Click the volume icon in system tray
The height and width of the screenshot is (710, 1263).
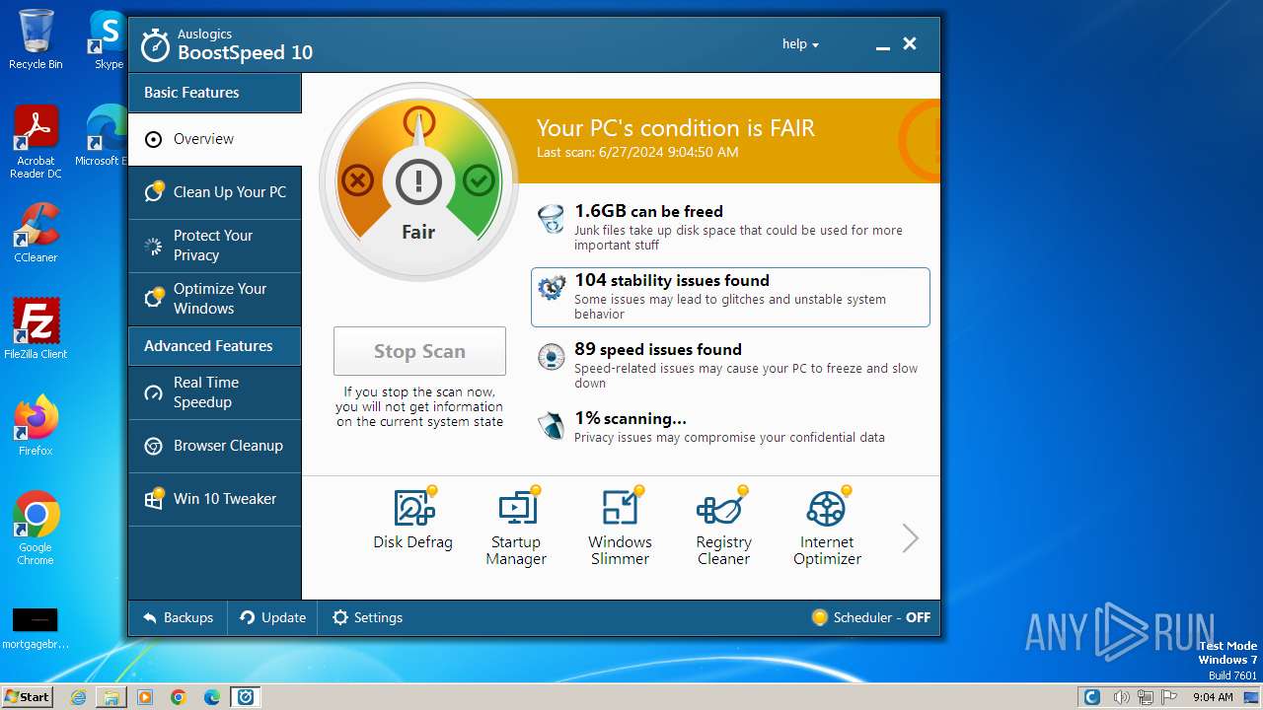[x=1121, y=697]
